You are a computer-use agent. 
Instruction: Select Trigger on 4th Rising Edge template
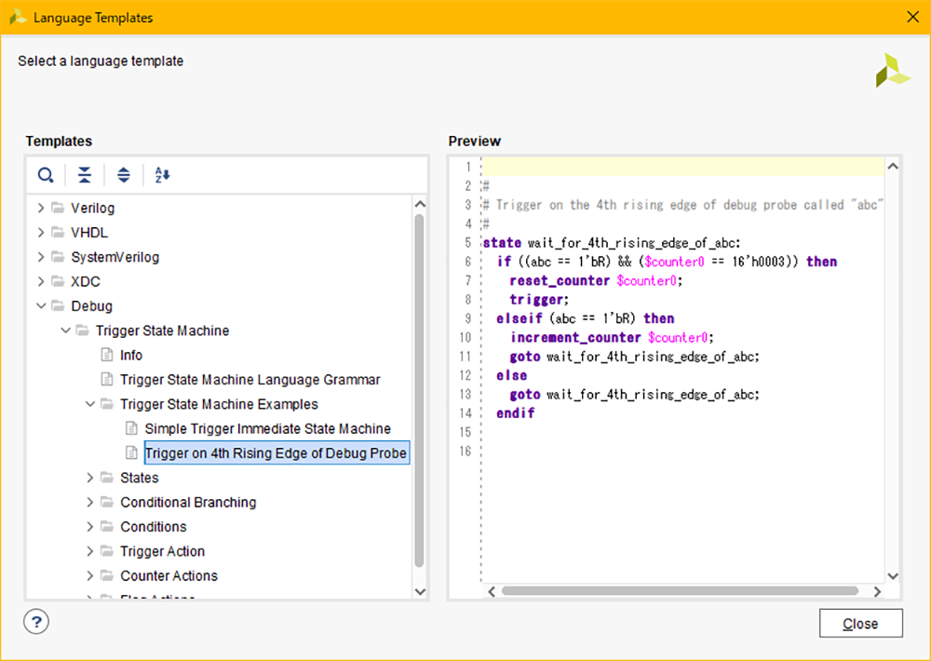pos(277,453)
